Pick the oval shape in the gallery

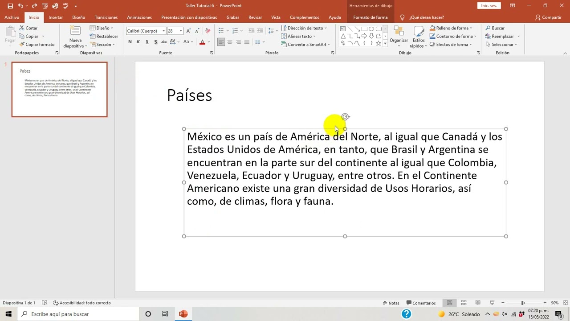click(371, 29)
